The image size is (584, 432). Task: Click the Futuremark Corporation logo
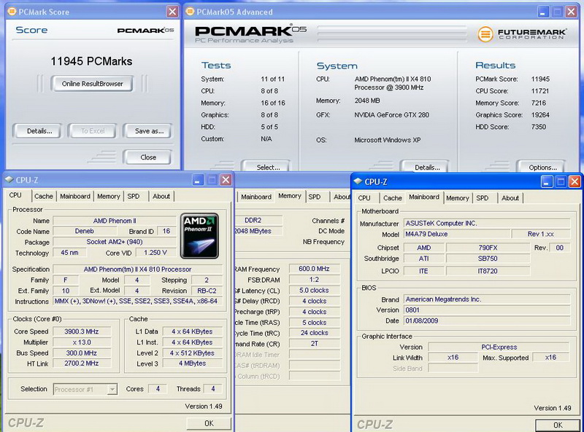click(522, 34)
